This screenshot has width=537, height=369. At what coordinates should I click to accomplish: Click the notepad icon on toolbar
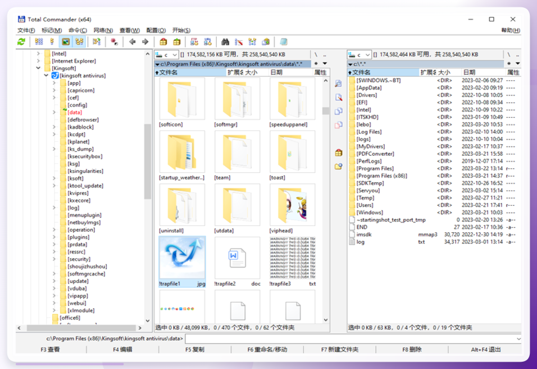[283, 42]
